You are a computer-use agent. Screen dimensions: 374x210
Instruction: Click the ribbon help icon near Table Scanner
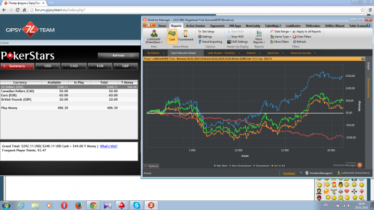(x=368, y=25)
